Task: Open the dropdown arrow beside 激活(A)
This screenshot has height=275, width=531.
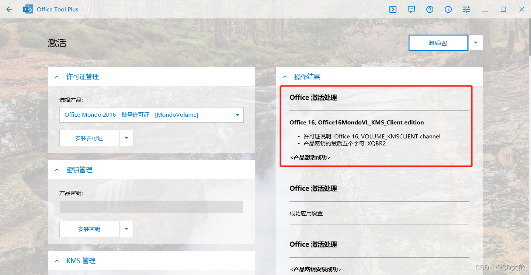Action: pos(476,43)
